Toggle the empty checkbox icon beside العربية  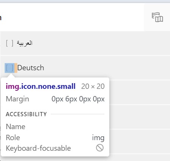pyautogui.click(x=9, y=43)
